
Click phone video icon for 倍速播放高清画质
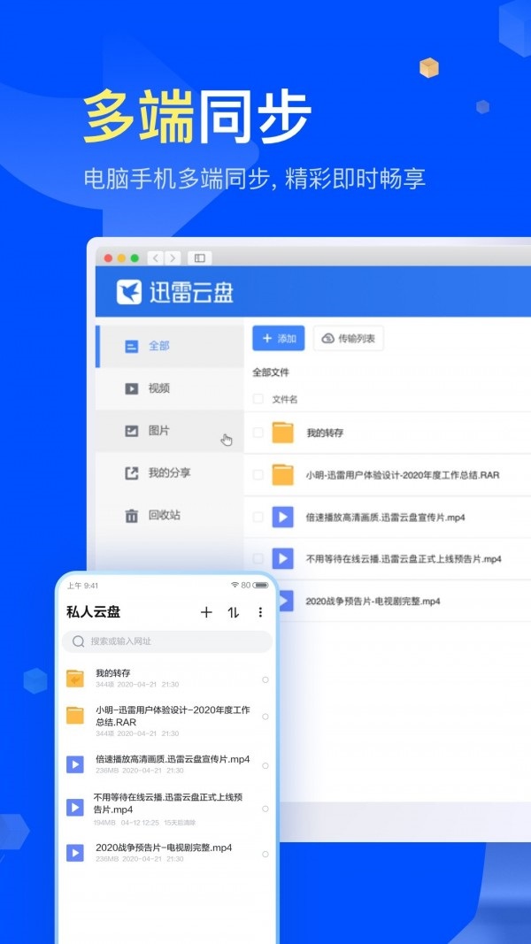(74, 764)
